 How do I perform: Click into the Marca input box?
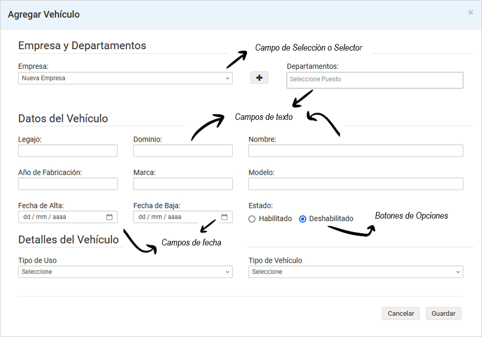click(x=183, y=184)
